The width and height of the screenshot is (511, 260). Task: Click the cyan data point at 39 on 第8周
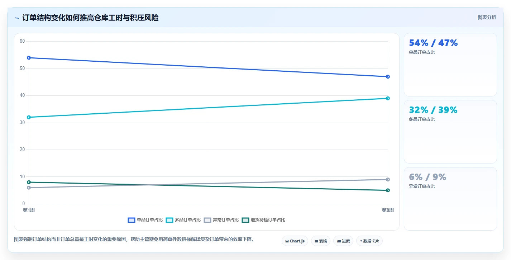[388, 98]
